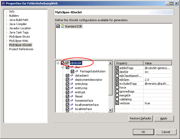
Task: Enable the force property checkbox
Action: [x=117, y=88]
